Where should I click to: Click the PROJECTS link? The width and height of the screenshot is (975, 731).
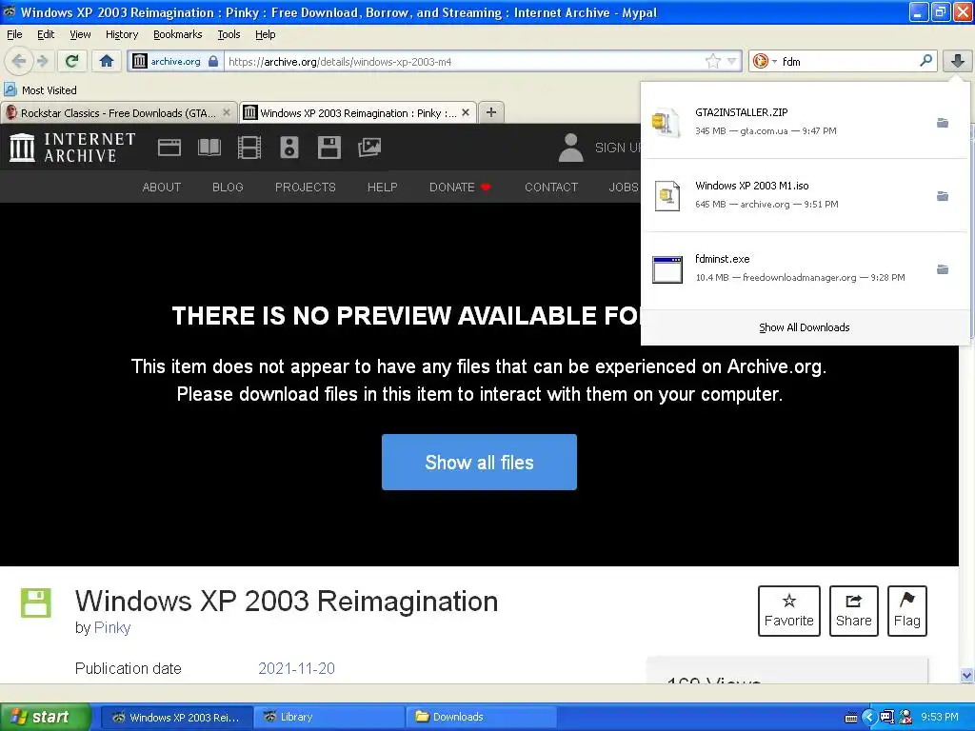pyautogui.click(x=306, y=188)
